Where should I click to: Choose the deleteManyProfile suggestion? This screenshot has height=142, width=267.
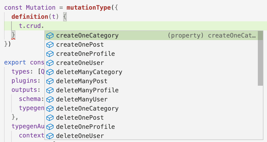pyautogui.click(x=87, y=90)
